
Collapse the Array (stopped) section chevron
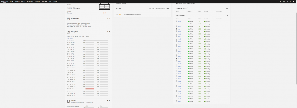228,8
